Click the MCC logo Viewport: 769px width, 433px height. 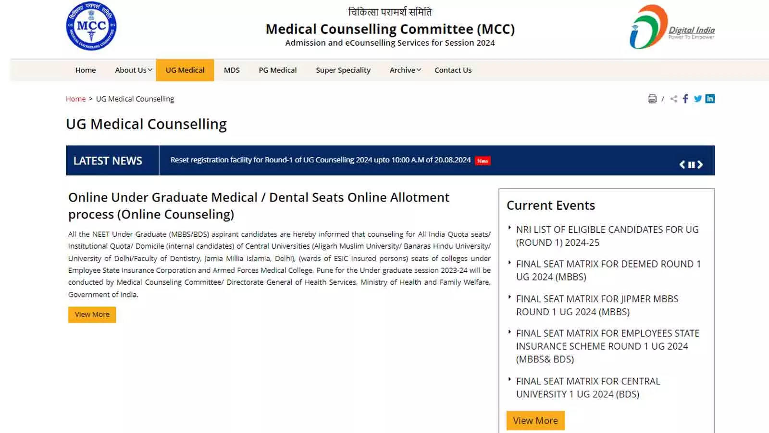[91, 26]
